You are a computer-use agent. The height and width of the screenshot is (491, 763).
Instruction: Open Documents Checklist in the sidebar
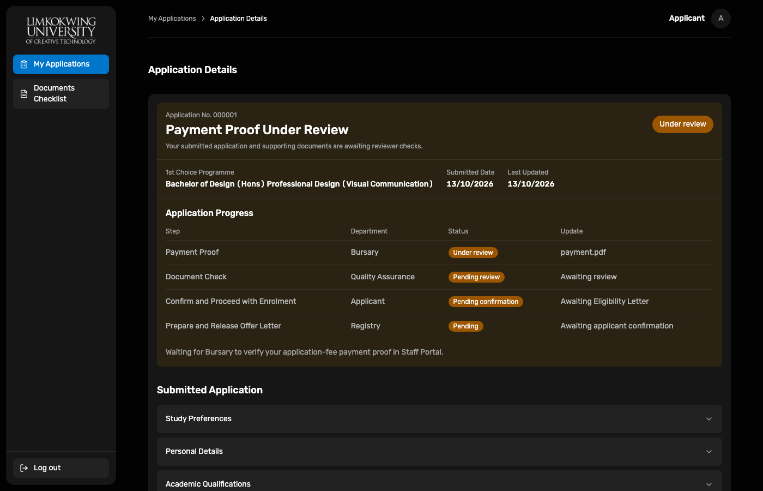(x=61, y=94)
